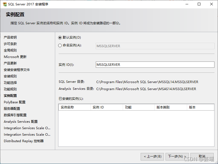This screenshot has width=218, height=164.
Task: Click the Analysis Services 目录 path text
Action: (x=146, y=89)
